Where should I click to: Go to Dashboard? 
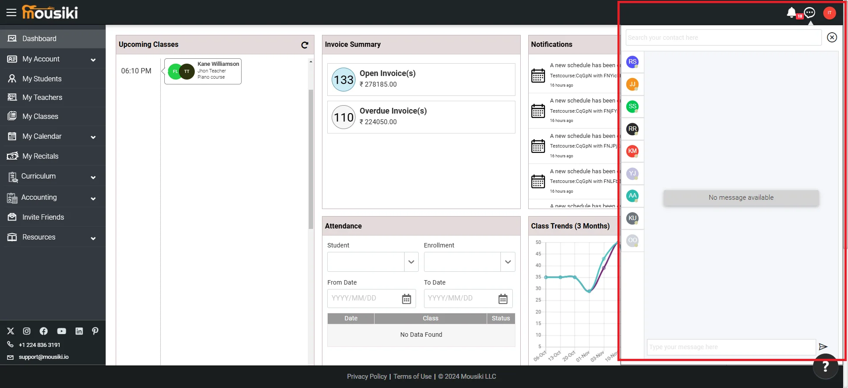point(53,39)
